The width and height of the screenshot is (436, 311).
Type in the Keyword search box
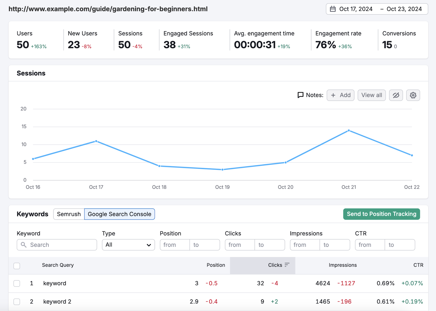tap(57, 245)
